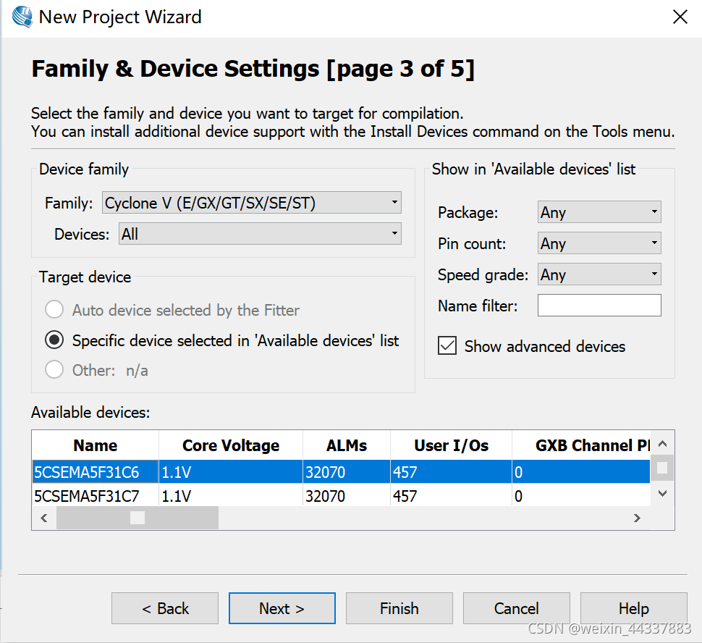Click the device list scroll up arrow
Image resolution: width=702 pixels, height=643 pixels.
[663, 444]
